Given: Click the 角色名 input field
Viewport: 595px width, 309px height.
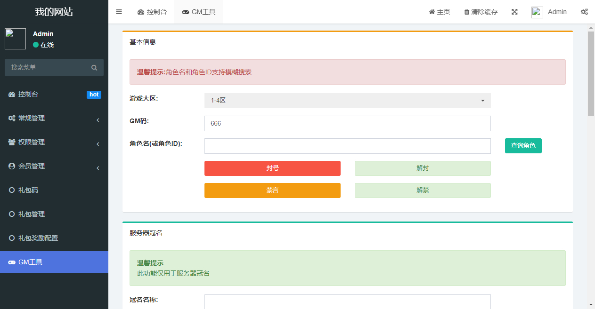Looking at the screenshot, I should 347,146.
